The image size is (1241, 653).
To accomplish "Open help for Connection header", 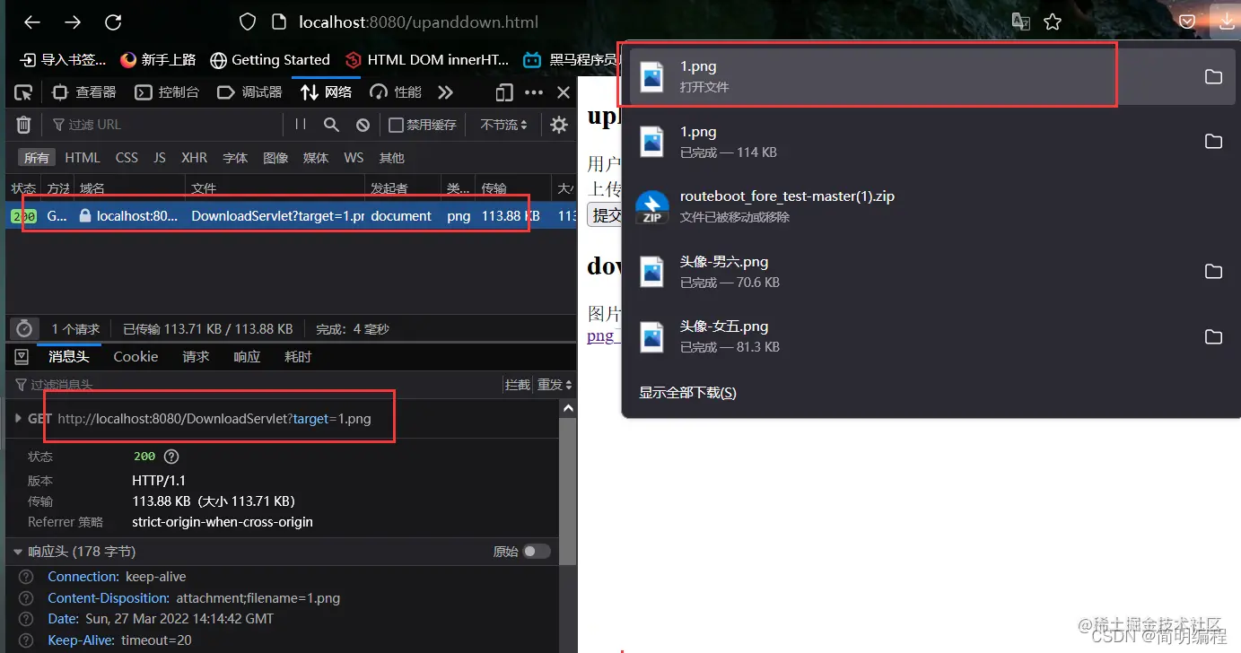I will [27, 577].
